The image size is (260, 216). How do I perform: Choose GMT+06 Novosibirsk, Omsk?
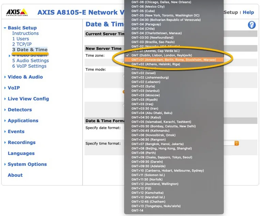click(174, 135)
